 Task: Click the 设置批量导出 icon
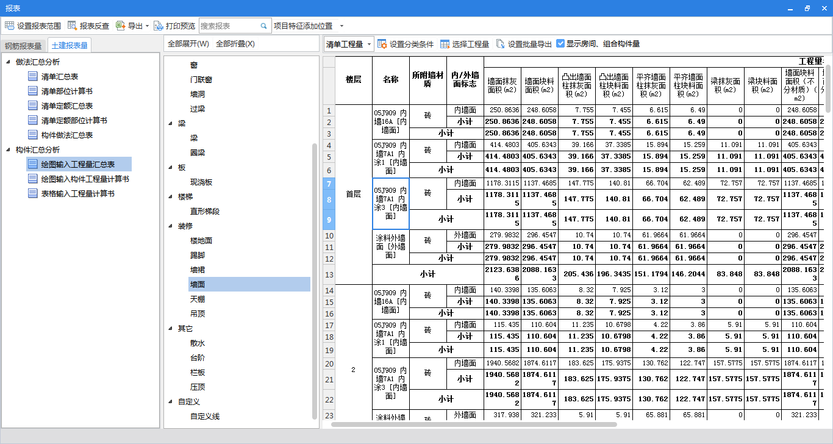tap(500, 44)
